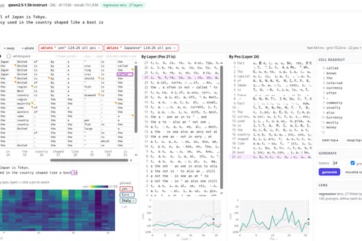Click 'called' in the Cell Readout list
Viewport: 362px width, 241px height.
(332, 68)
